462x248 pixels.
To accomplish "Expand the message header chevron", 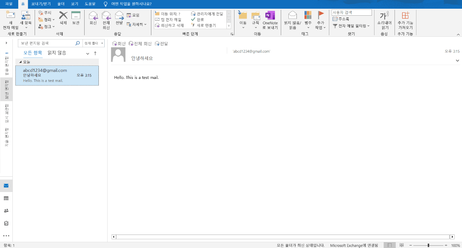I will pos(457,61).
